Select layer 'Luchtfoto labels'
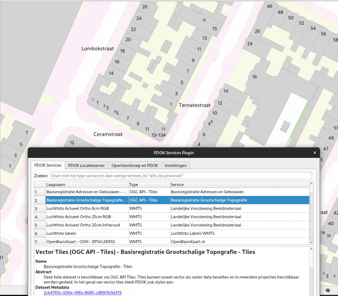 87,233
